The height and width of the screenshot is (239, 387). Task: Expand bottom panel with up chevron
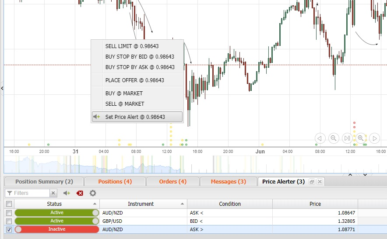pos(350,175)
